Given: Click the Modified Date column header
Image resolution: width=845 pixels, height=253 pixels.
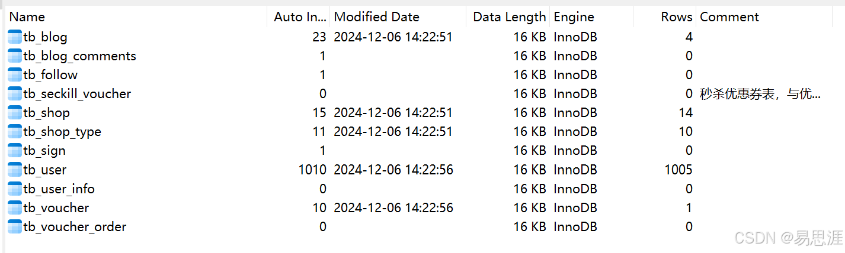Looking at the screenshot, I should [398, 17].
